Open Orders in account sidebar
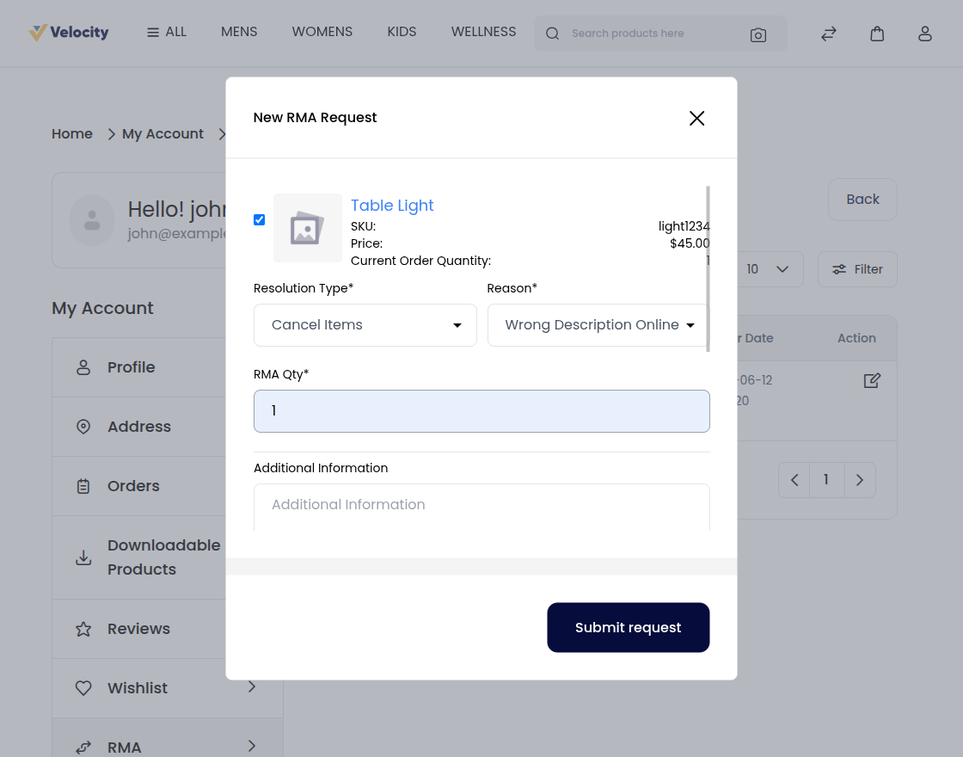963x757 pixels. (x=138, y=486)
